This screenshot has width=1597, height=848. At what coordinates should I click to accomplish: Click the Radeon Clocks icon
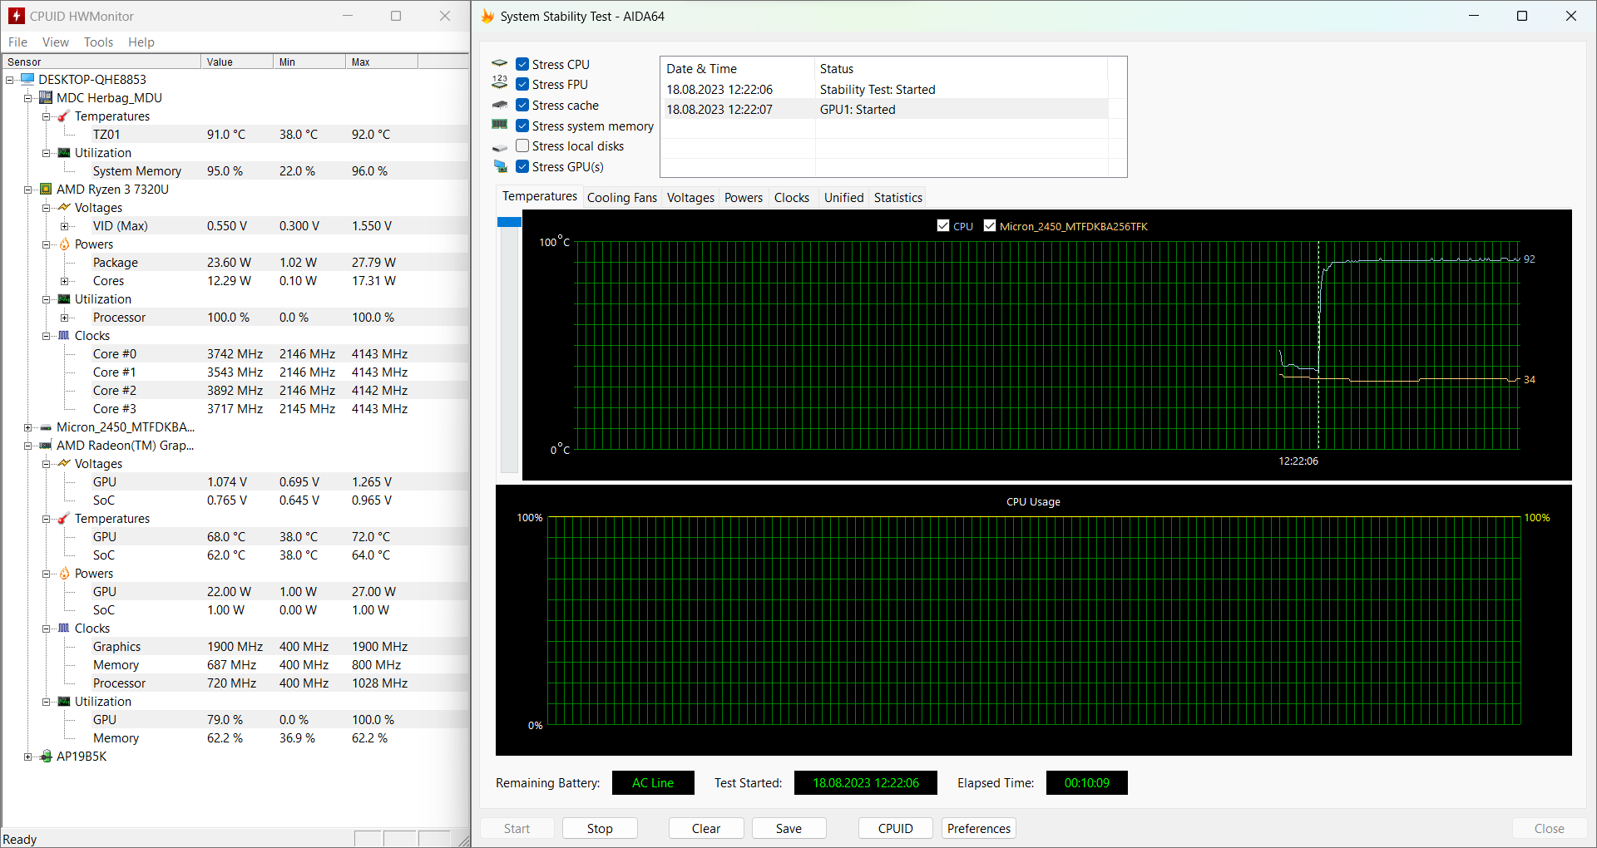(64, 629)
